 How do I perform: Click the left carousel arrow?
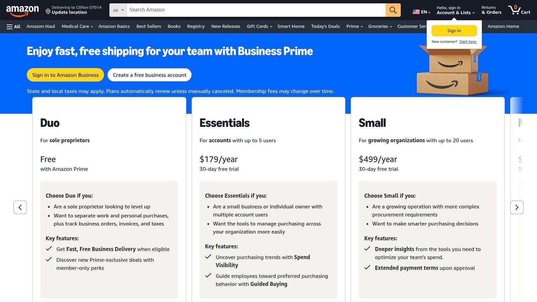pyautogui.click(x=20, y=207)
